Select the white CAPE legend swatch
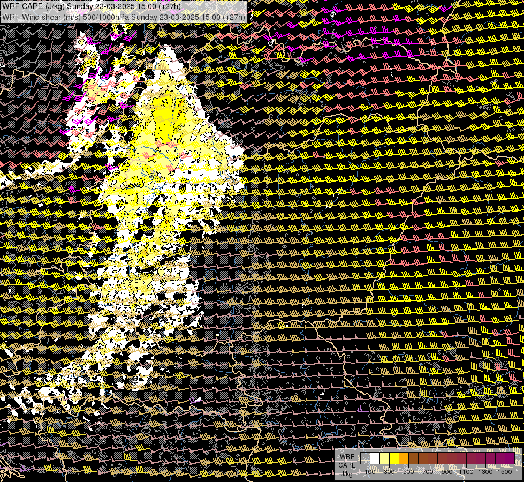The width and height of the screenshot is (524, 482). [375, 458]
